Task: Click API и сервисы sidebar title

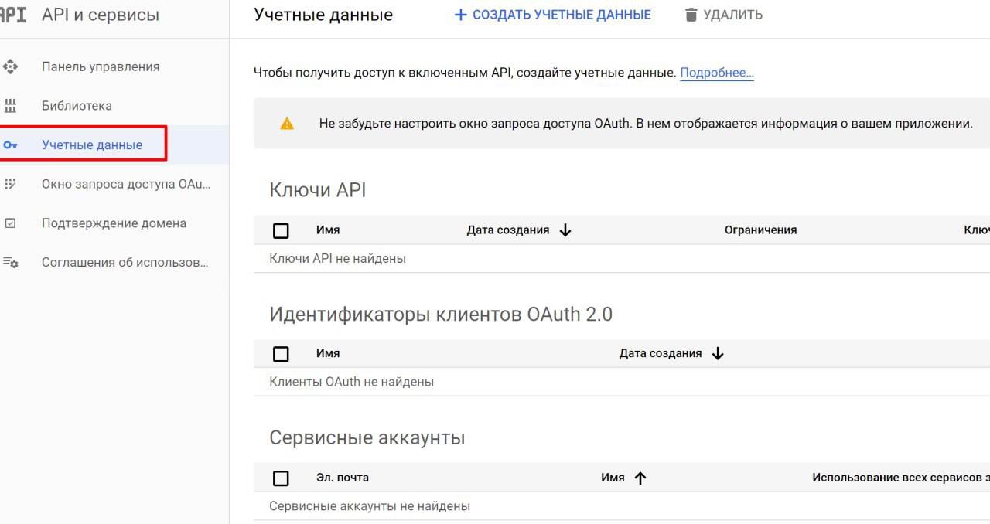Action: click(x=101, y=15)
